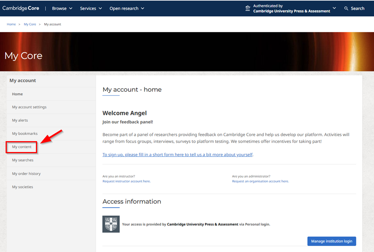Click Request an organisation account here link

coord(260,181)
